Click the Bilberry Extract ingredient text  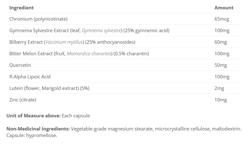click(x=72, y=42)
